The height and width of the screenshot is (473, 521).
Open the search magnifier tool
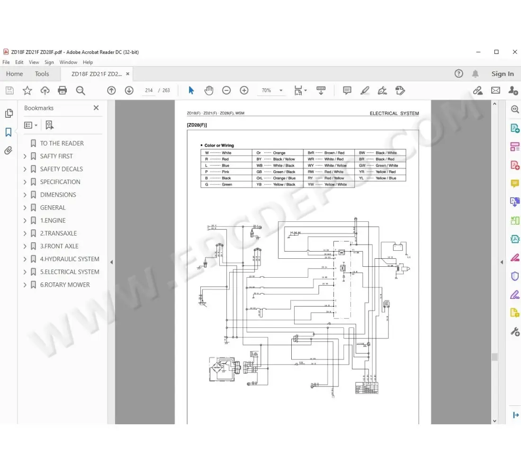(81, 90)
